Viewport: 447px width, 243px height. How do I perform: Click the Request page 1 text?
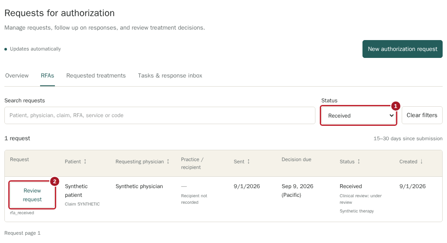[x=23, y=233]
